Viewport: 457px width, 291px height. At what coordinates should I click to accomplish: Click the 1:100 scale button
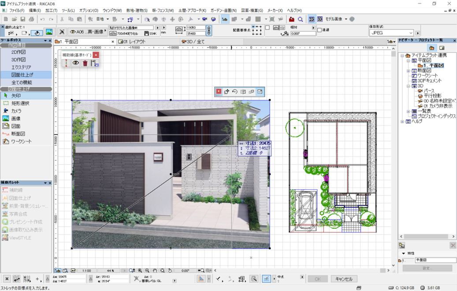point(87,271)
